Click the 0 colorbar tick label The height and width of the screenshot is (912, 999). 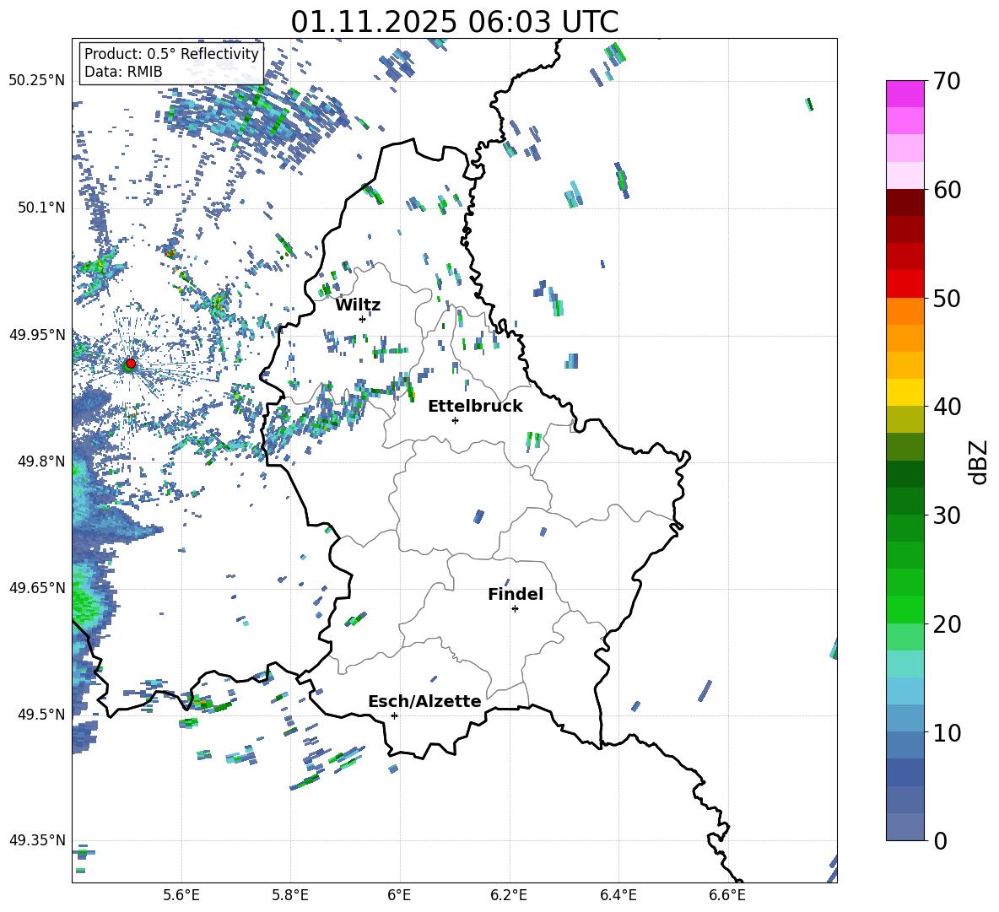point(940,841)
